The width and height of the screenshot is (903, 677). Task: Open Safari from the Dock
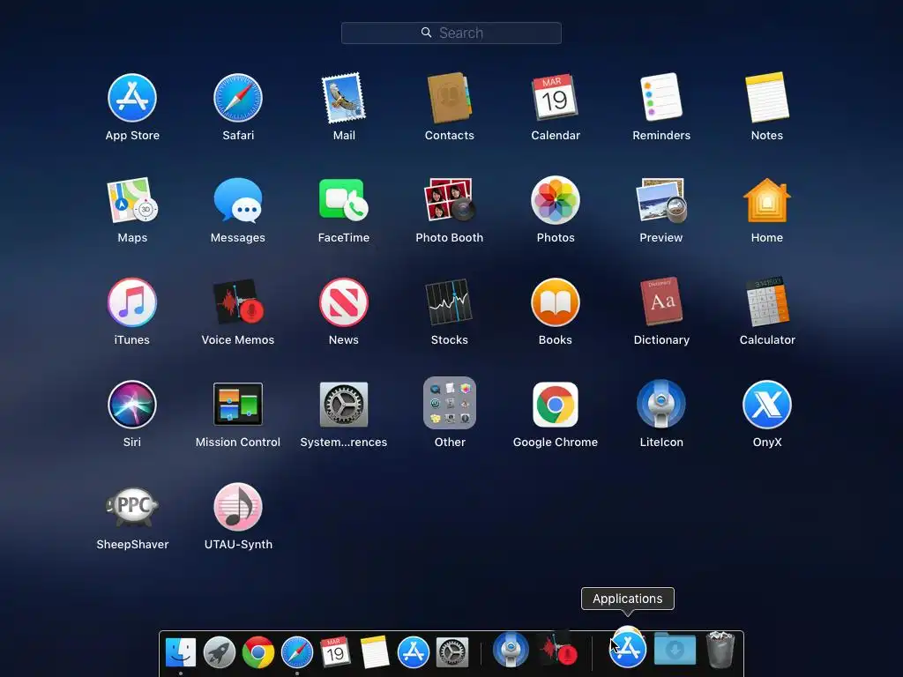[297, 652]
